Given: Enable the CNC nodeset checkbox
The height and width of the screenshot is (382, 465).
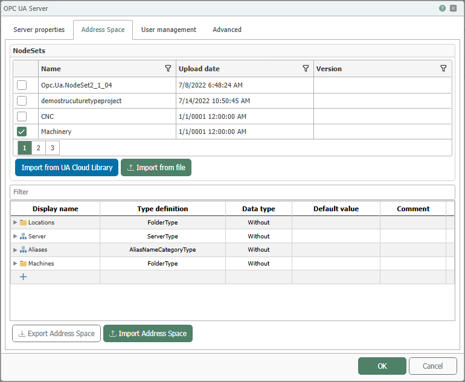Looking at the screenshot, I should point(22,116).
